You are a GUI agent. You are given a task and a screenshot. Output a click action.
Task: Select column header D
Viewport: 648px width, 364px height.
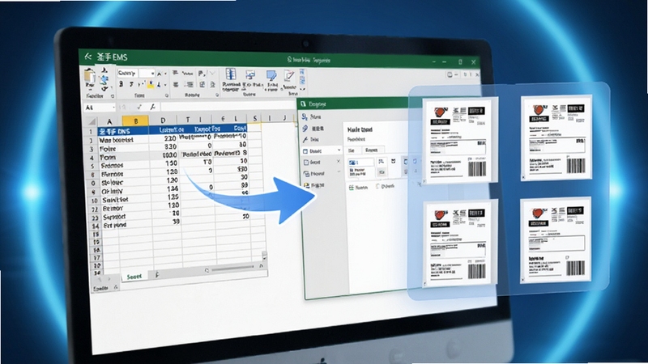click(x=163, y=120)
